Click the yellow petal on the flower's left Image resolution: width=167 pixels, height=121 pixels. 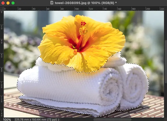[x=52, y=50]
